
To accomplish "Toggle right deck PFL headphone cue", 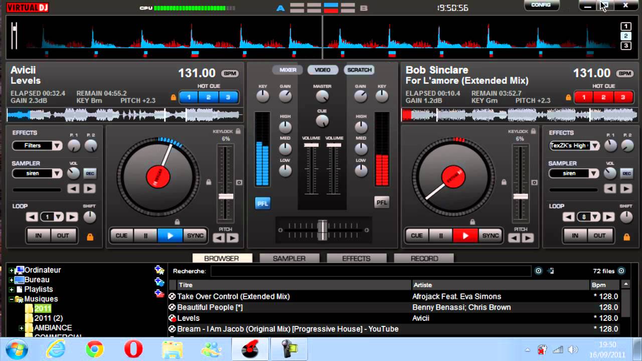I will (x=382, y=203).
